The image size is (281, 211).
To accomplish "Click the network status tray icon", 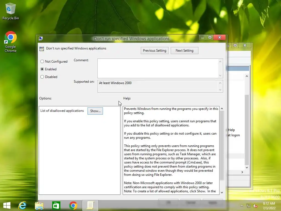I will pyautogui.click(x=248, y=206).
